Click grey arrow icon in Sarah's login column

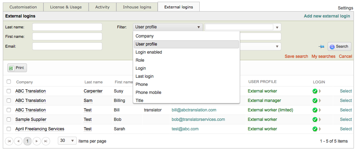[320, 129]
